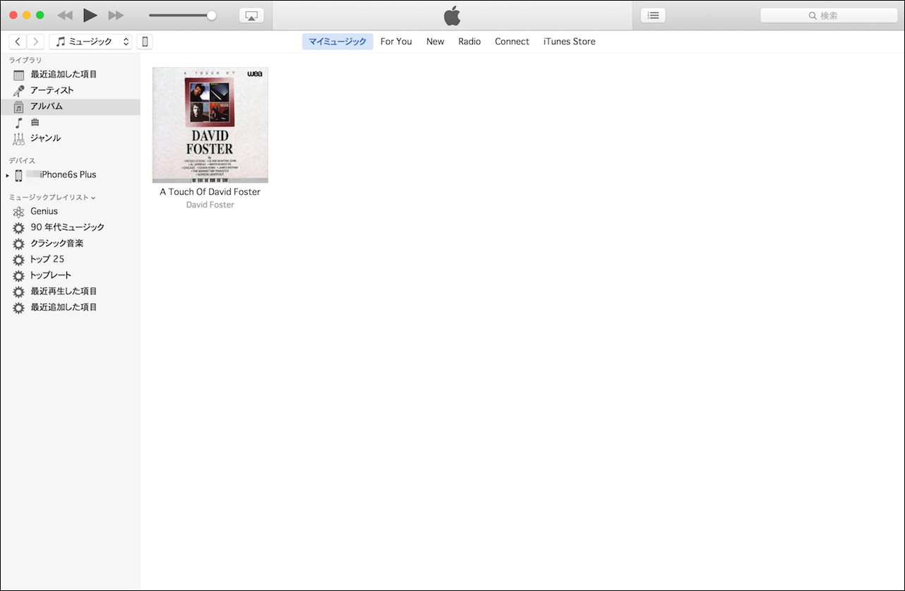Open the AirPlay output button

click(251, 16)
